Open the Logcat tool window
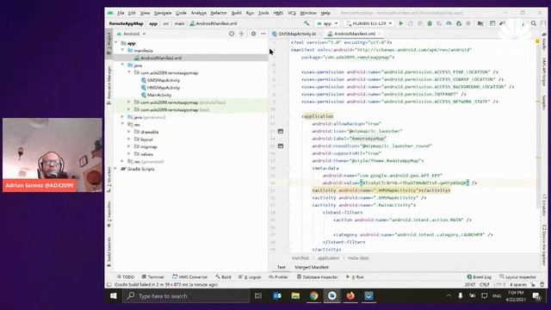Viewport: 551px width, 310px height. (x=250, y=277)
